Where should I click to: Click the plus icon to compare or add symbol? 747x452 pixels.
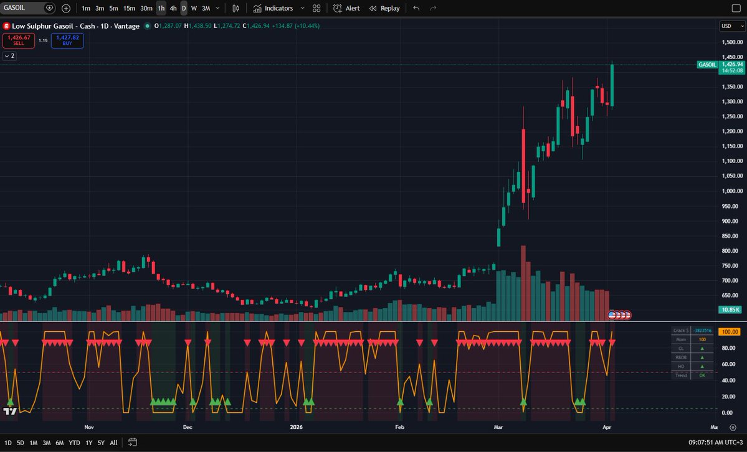pyautogui.click(x=66, y=8)
